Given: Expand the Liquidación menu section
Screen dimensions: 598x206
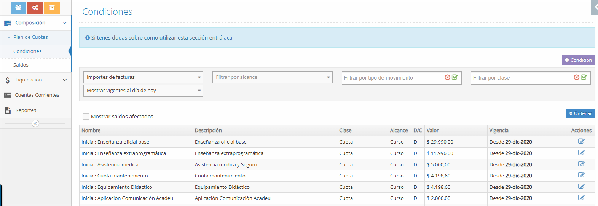Looking at the screenshot, I should point(36,80).
